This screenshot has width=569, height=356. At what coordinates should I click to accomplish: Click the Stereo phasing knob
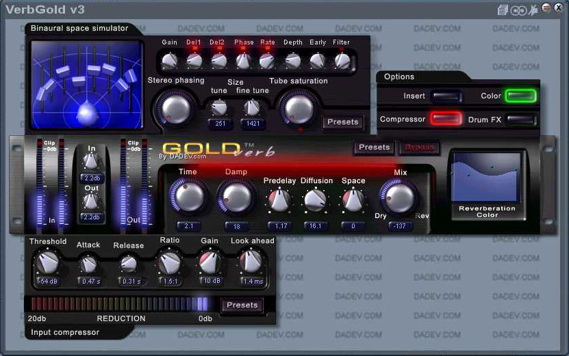tap(176, 109)
